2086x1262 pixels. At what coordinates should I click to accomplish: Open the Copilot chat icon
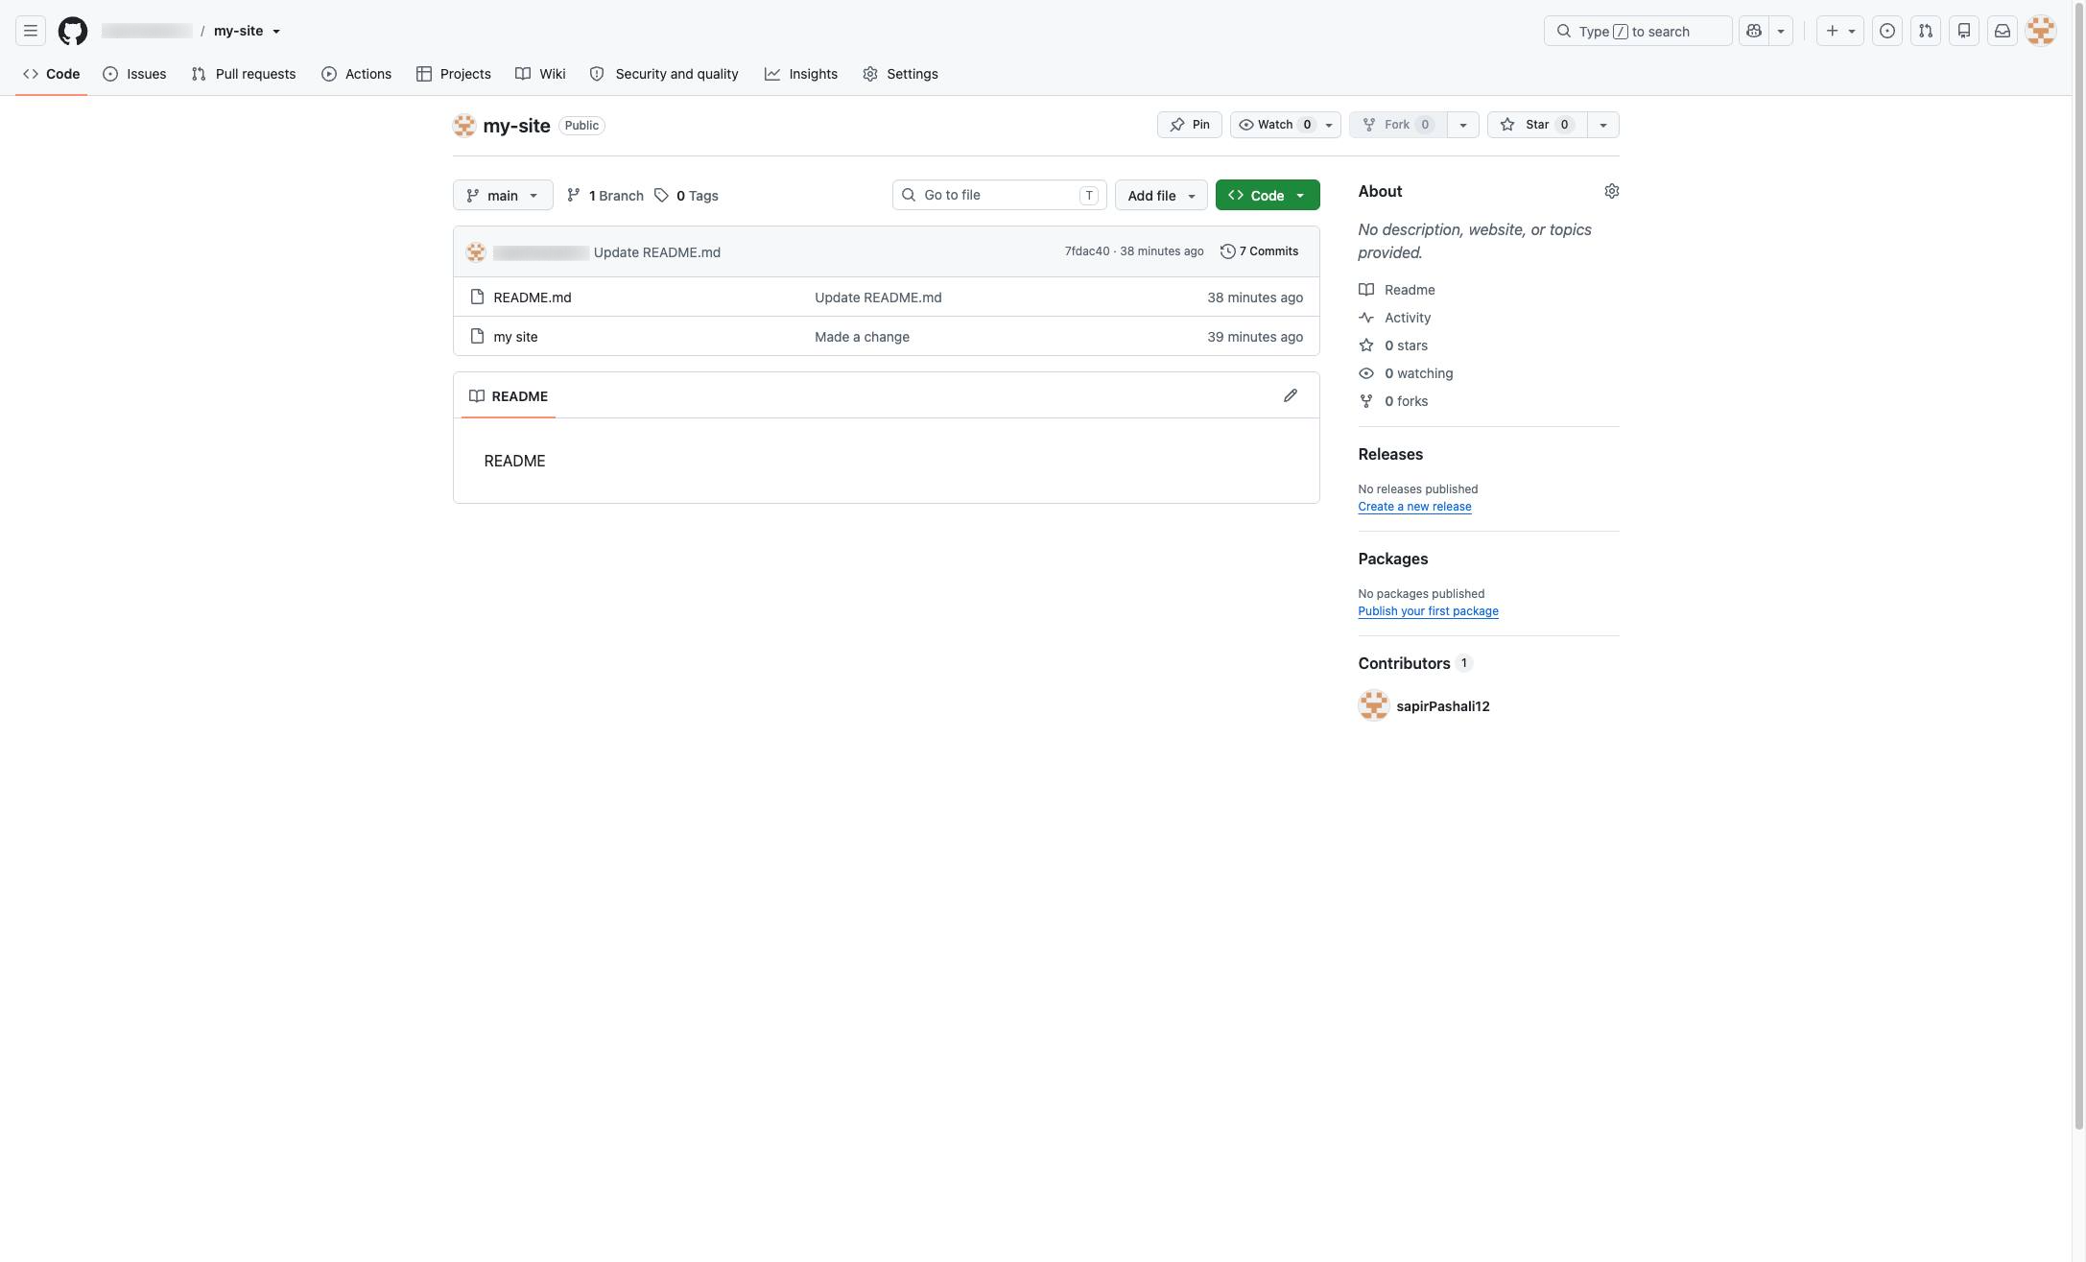1754,31
